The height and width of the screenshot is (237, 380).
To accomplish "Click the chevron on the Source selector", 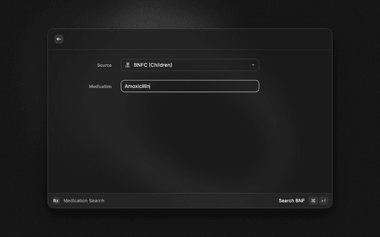I will 253,65.
